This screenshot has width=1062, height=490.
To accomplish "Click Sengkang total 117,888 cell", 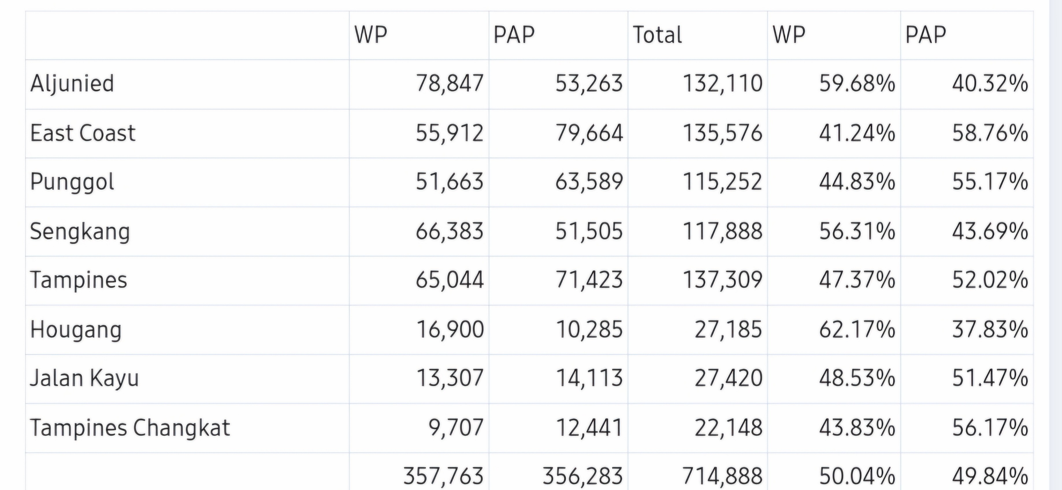I will 722,231.
